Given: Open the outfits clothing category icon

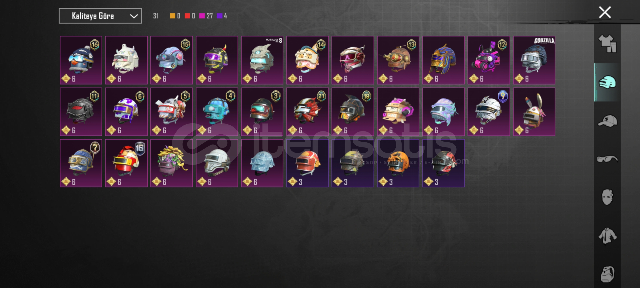Looking at the screenshot, I should pos(607,44).
